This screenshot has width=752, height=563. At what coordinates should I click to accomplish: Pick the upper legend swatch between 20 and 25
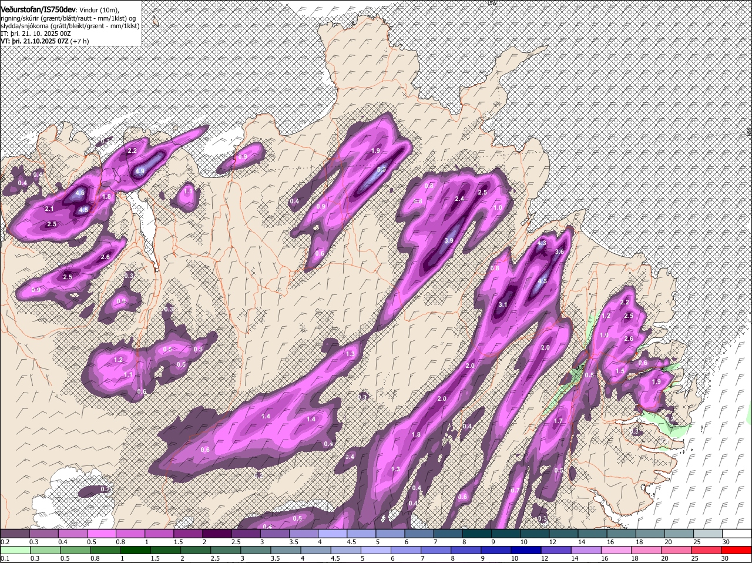tap(678, 534)
